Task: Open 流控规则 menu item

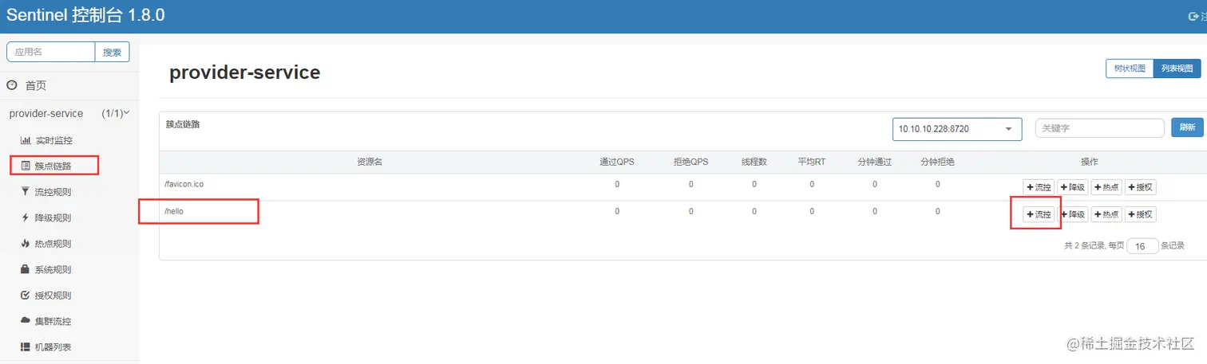Action: 53,192
